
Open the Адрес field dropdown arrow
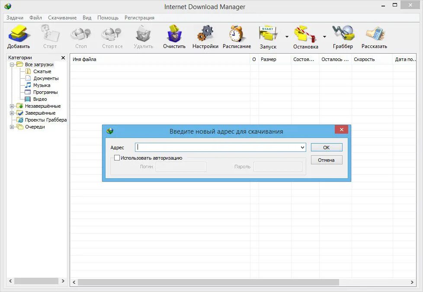click(302, 148)
